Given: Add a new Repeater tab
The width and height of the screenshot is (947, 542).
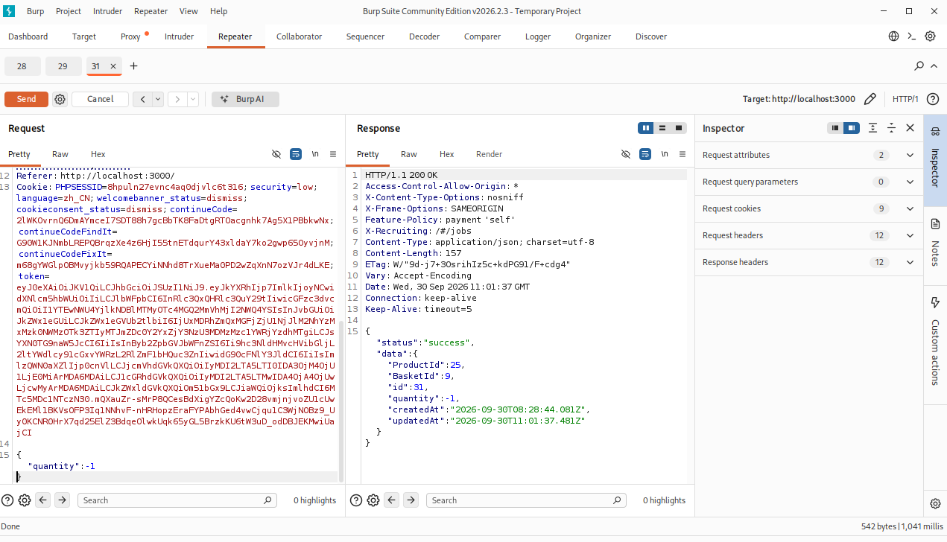Looking at the screenshot, I should 134,66.
